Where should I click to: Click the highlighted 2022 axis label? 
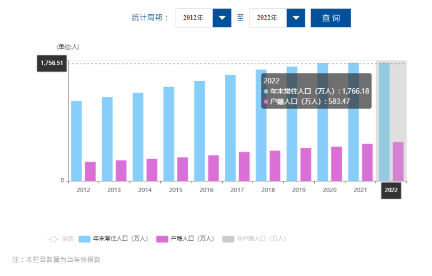pos(391,190)
